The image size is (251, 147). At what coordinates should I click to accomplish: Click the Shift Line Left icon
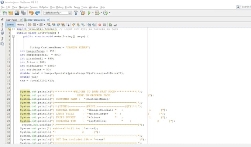click(x=89, y=25)
